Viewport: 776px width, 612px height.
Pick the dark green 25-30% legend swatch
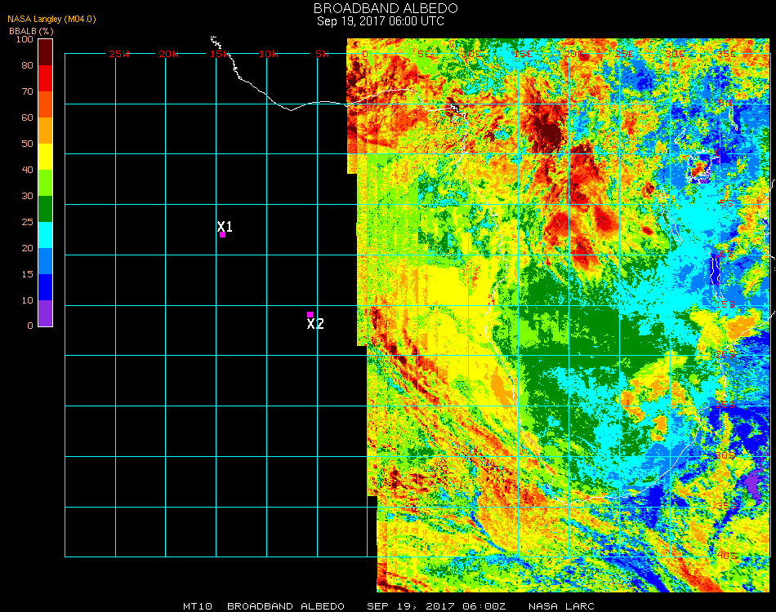[46, 209]
